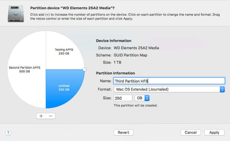
Task: Click the partition Name text field
Action: [169, 81]
